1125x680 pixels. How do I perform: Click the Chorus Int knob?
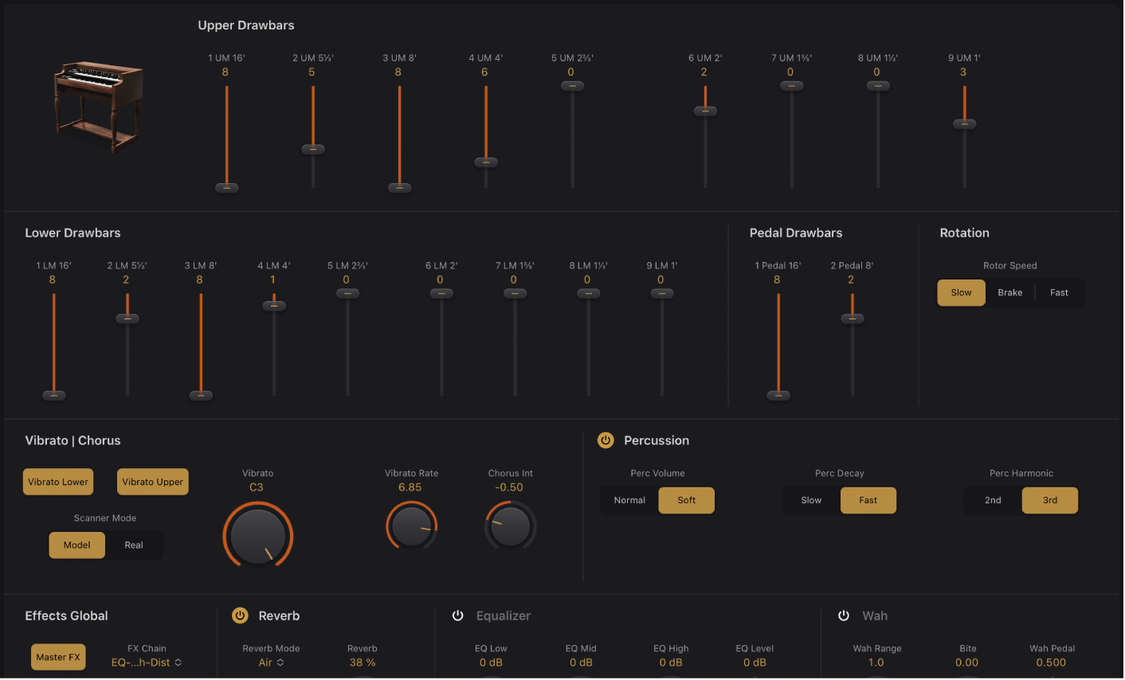coord(510,526)
